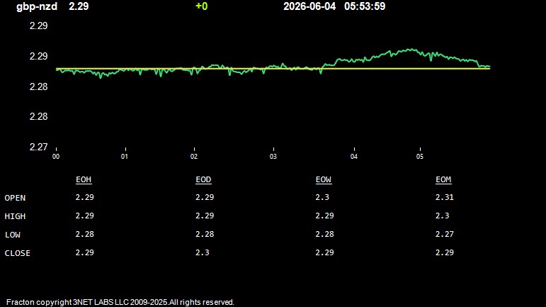Image resolution: width=546 pixels, height=307 pixels.
Task: Select the EOW CLOSE value 2.29
Action: point(324,252)
